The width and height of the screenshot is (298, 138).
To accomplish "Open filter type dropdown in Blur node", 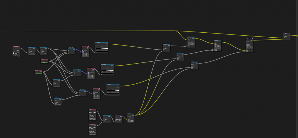I will pyautogui.click(x=249, y=42).
